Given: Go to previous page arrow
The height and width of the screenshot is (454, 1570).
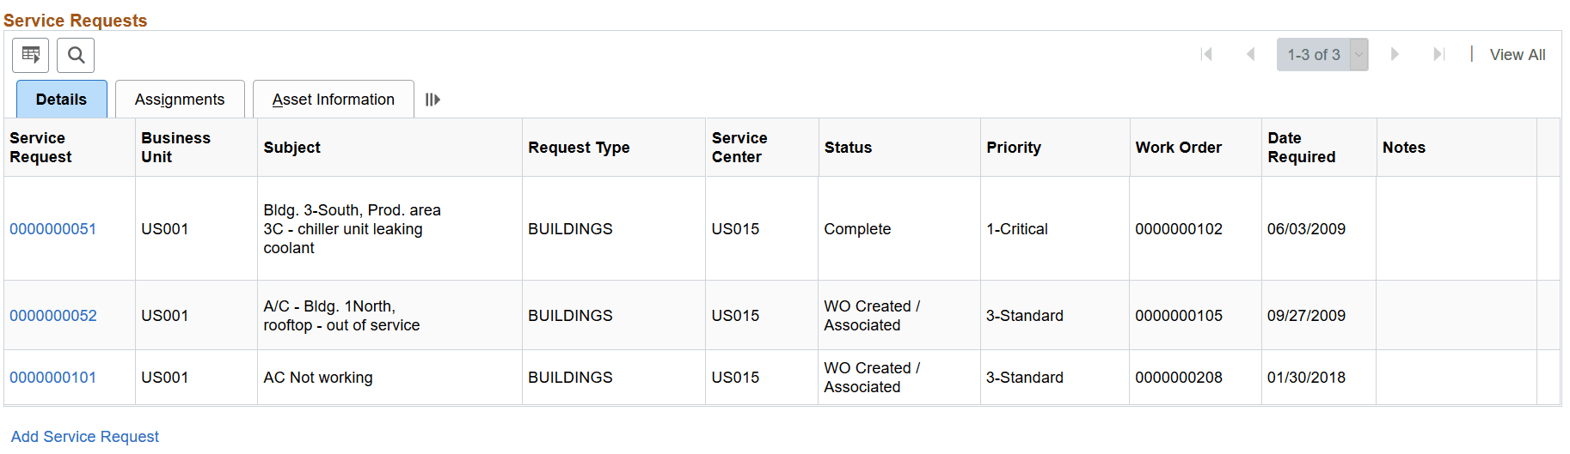Looking at the screenshot, I should click(x=1250, y=54).
